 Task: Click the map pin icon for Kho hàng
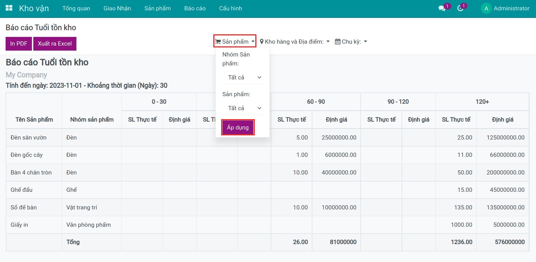tap(262, 42)
